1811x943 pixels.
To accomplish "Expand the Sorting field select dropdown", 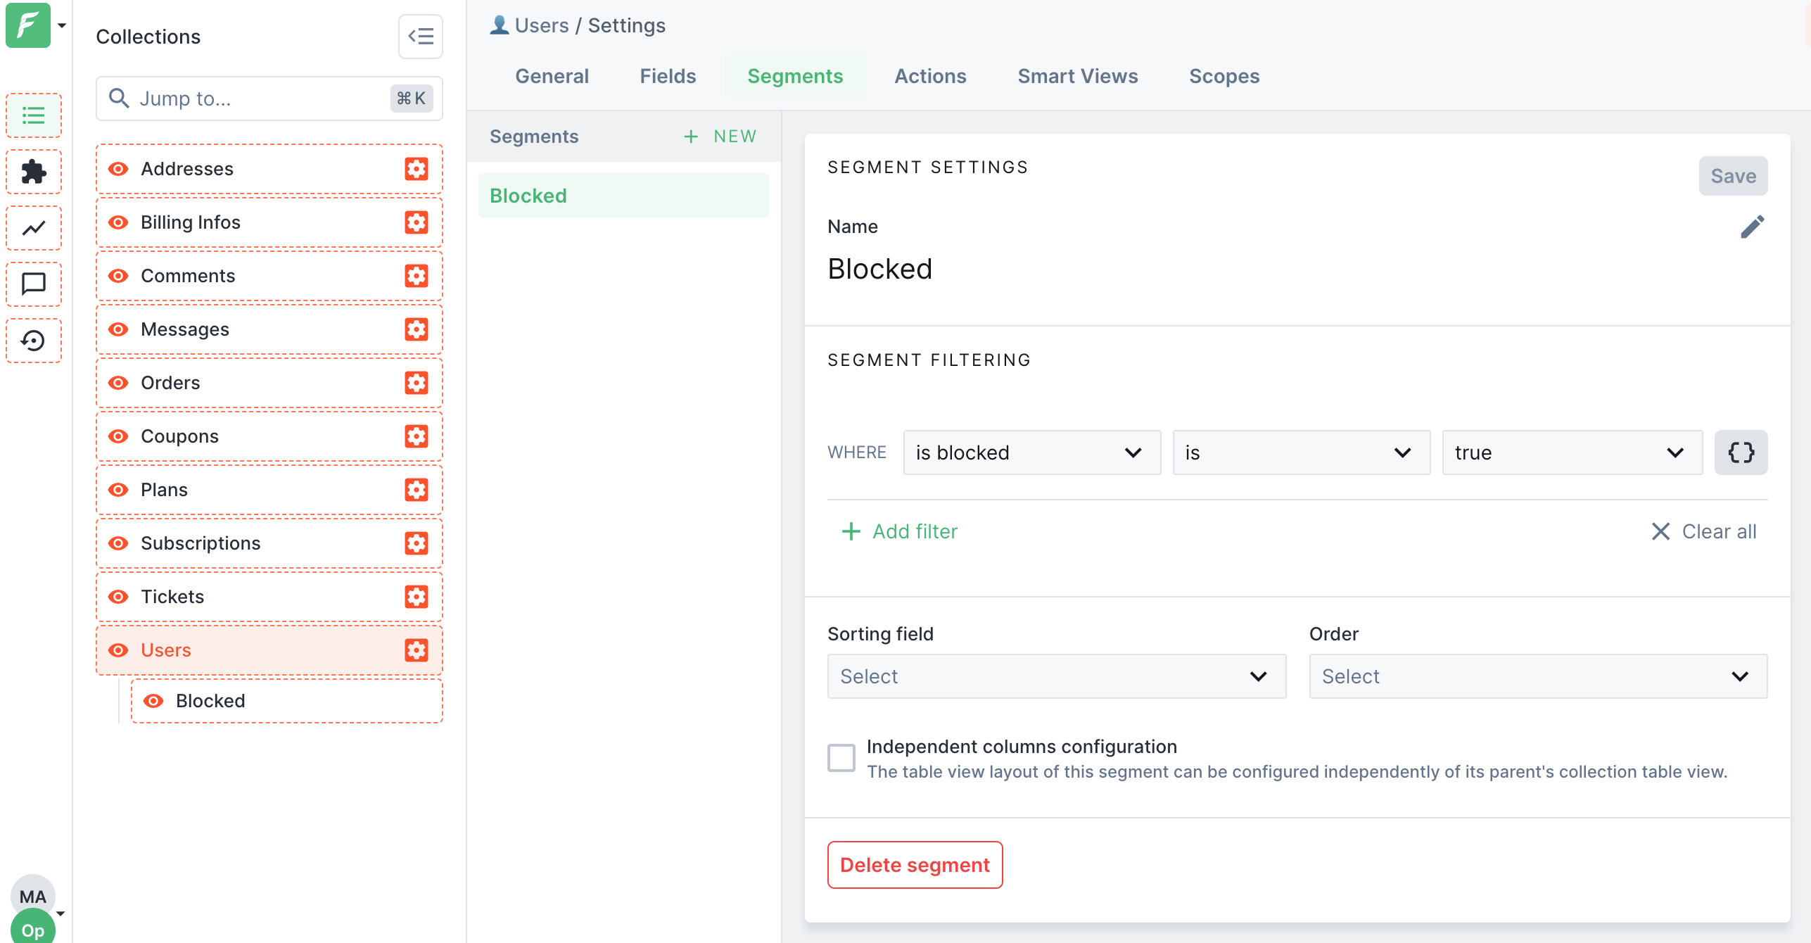I will pyautogui.click(x=1056, y=676).
